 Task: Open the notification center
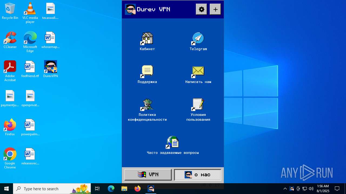(337, 189)
